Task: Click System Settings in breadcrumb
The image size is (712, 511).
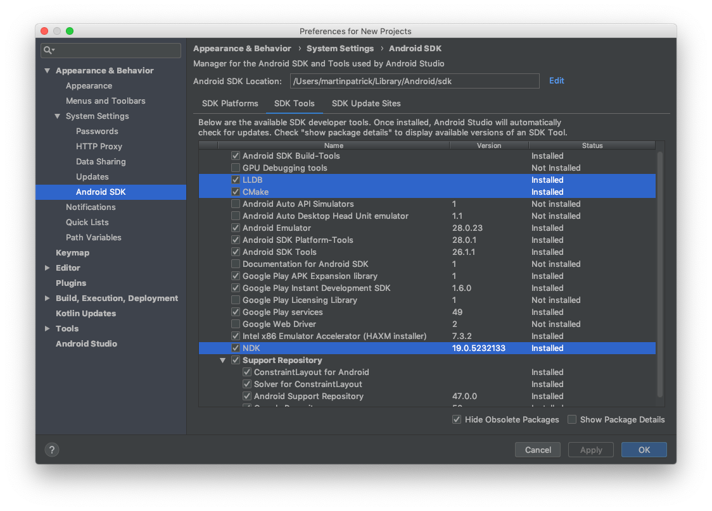Action: click(x=340, y=49)
